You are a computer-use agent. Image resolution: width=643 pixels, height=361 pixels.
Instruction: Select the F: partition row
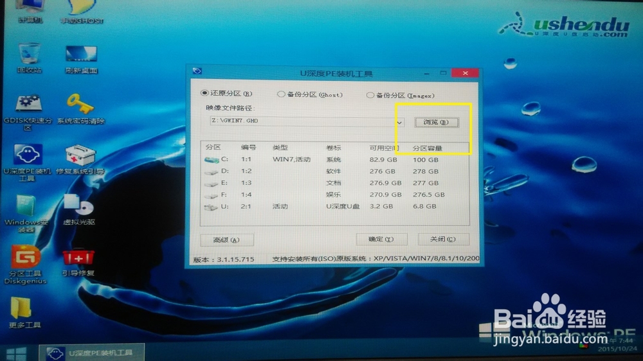coord(334,195)
